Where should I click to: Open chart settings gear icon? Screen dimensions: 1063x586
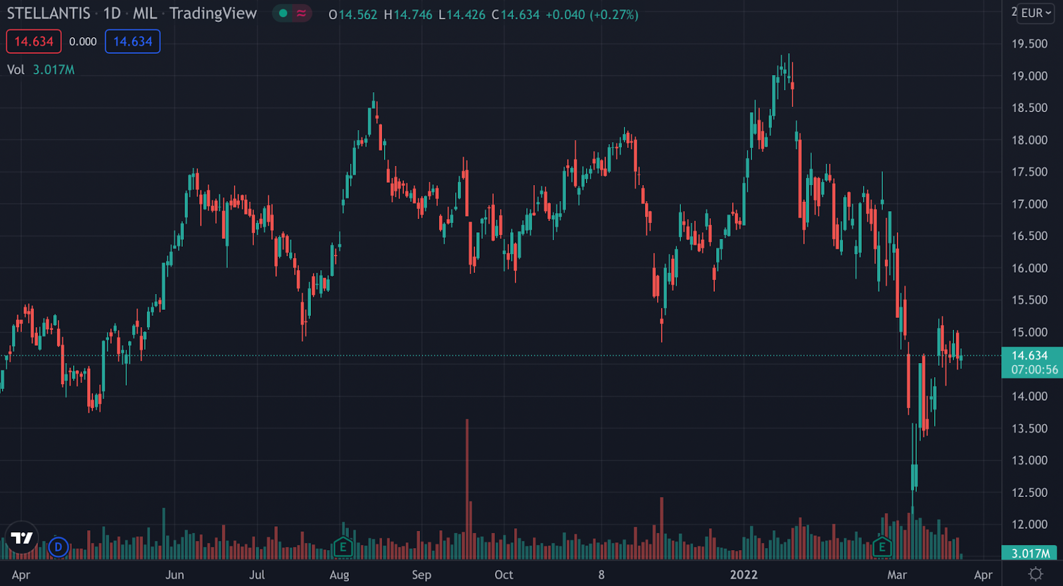[1035, 574]
